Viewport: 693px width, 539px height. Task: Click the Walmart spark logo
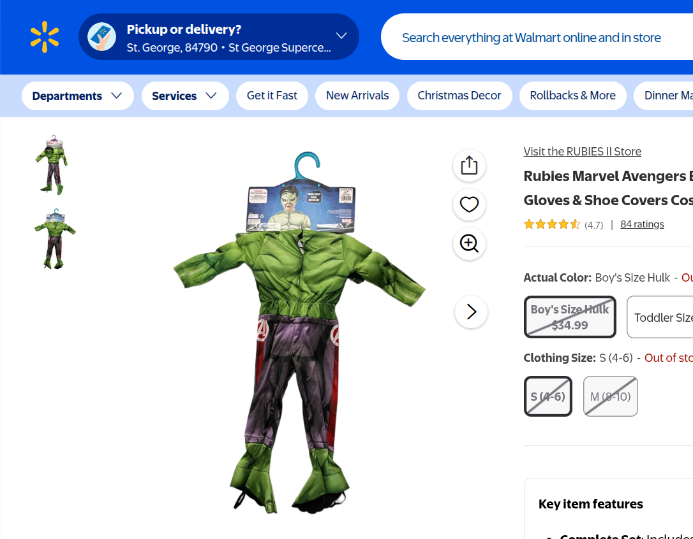45,37
